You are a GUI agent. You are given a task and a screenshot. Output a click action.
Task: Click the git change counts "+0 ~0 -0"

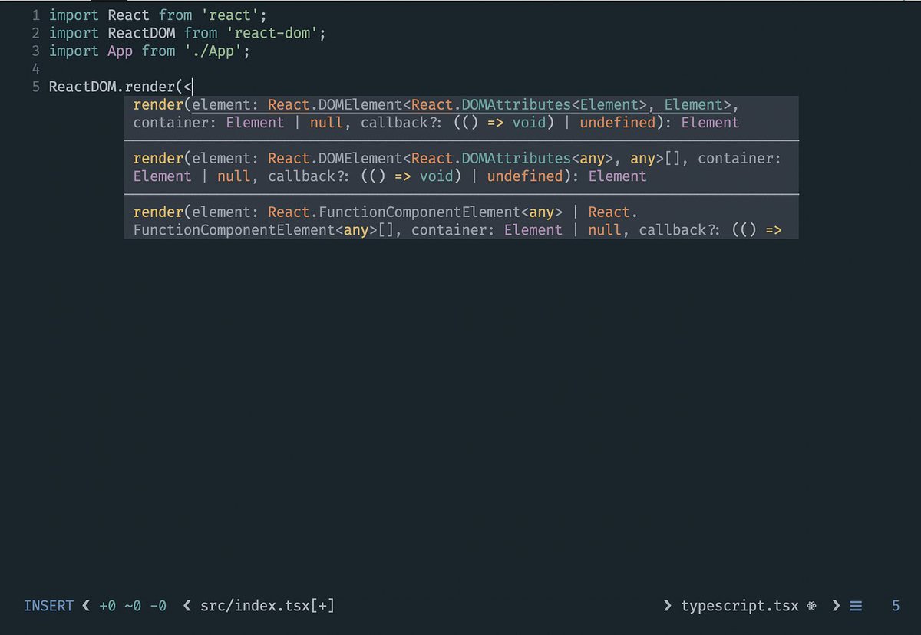(x=133, y=606)
